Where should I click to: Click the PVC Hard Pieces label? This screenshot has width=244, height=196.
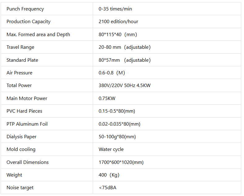[x=24, y=111]
